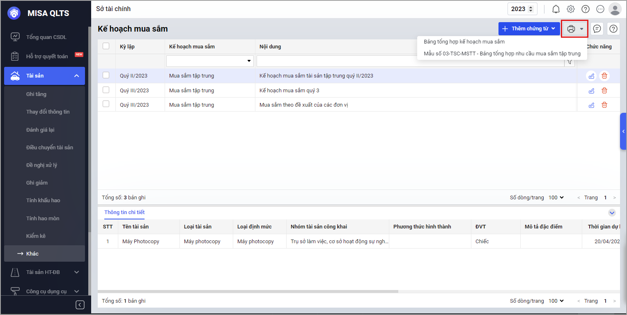Edit the Quý II/2023 plan row
The width and height of the screenshot is (627, 315).
coord(591,76)
